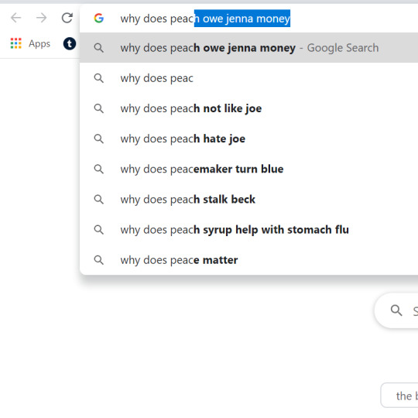Reload the page with refresh icon
418x418 pixels.
(x=67, y=18)
